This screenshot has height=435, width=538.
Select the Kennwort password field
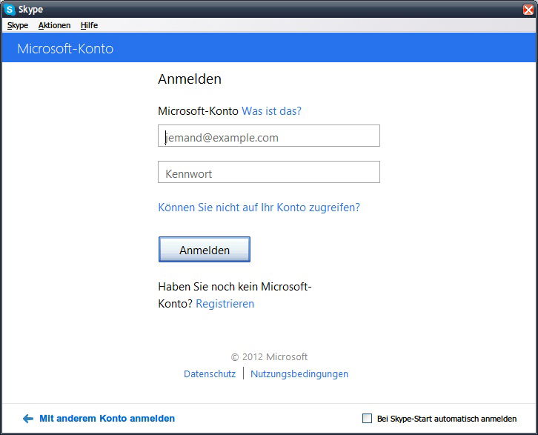269,172
